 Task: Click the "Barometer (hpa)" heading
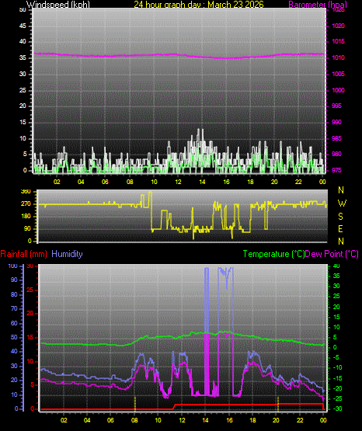[318, 5]
